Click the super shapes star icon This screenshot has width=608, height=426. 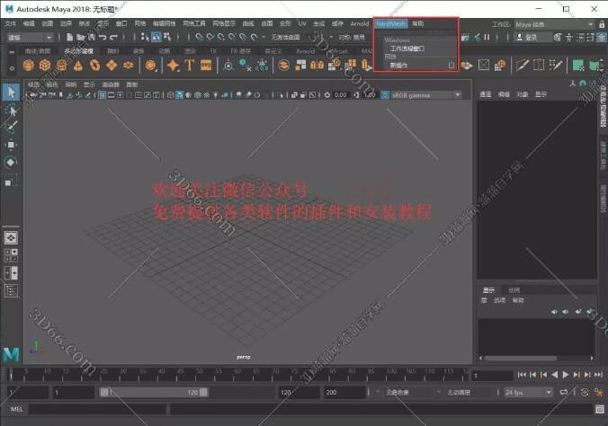[x=173, y=65]
